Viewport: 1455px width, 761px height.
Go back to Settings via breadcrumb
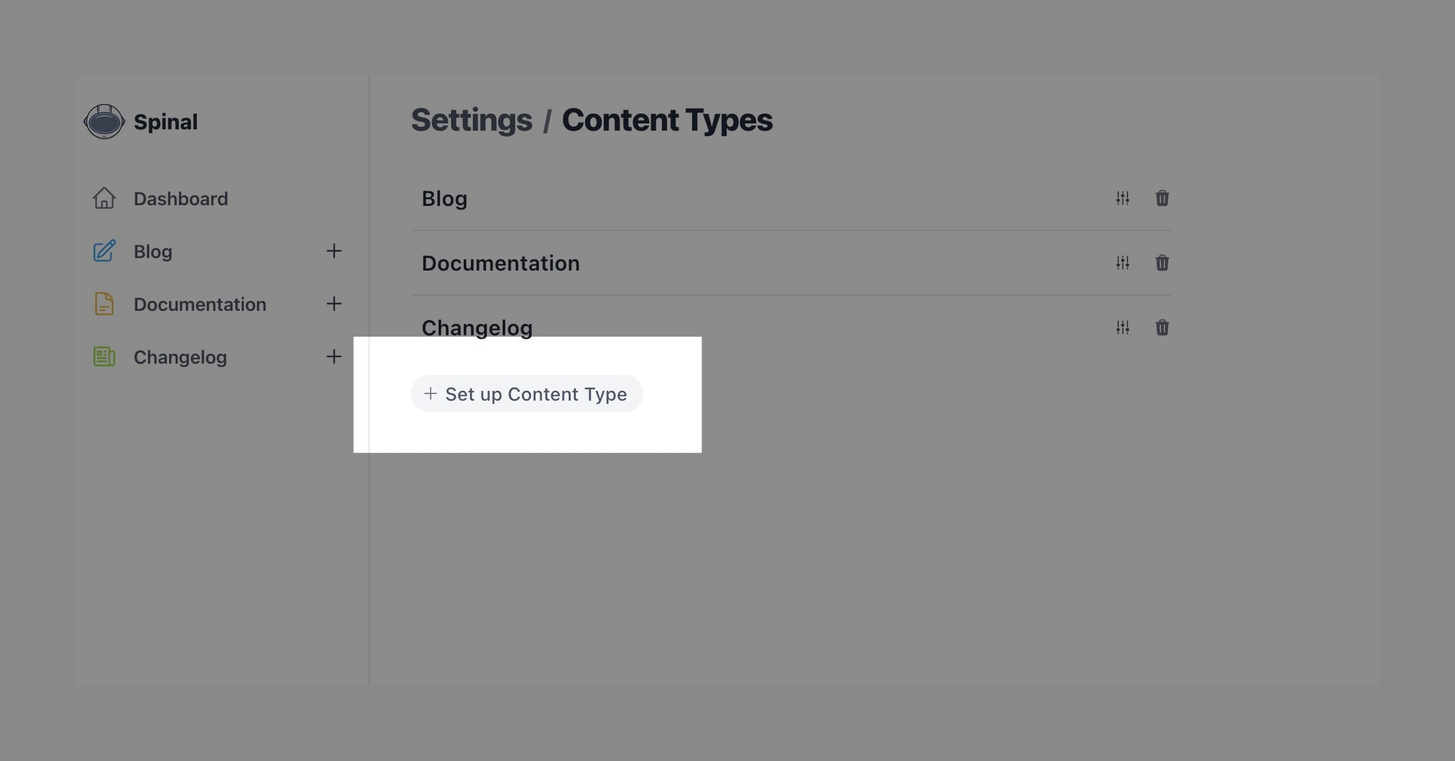point(471,120)
